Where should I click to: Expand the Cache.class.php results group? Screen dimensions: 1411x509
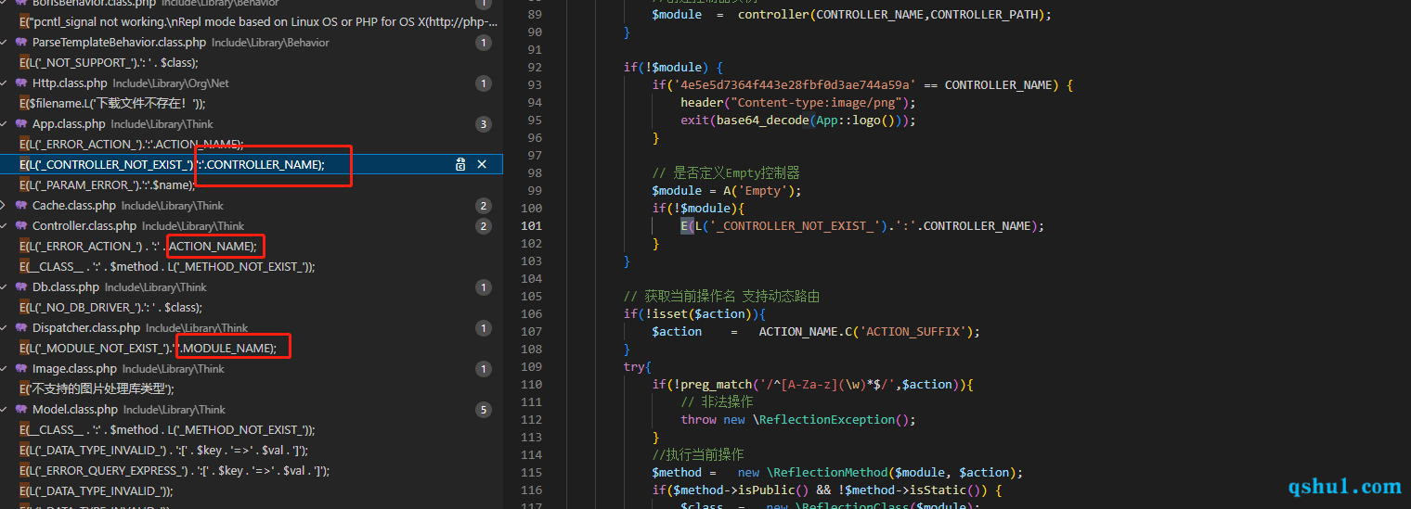[x=5, y=206]
